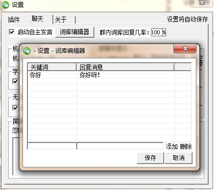Click 添加 to add a keyword entry
Image resolution: width=214 pixels, height=190 pixels.
pyautogui.click(x=171, y=146)
